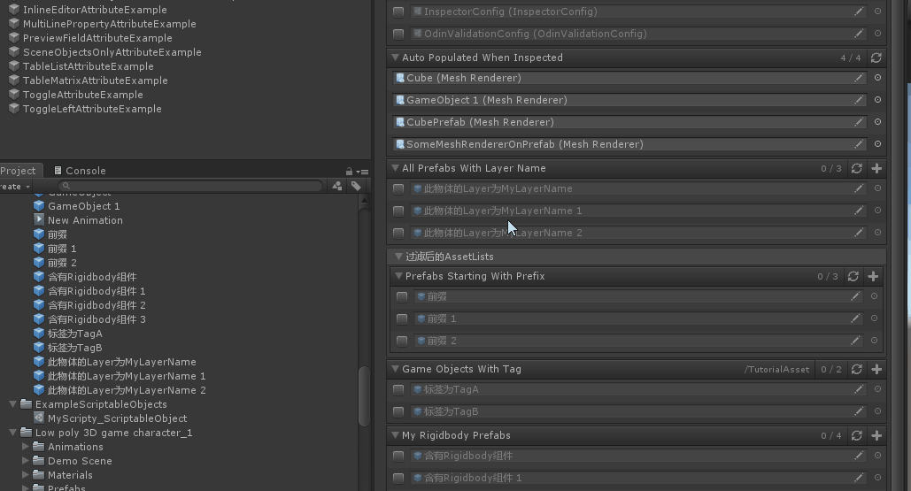Check the box next to 前缀 1
This screenshot has width=911, height=491.
[402, 318]
